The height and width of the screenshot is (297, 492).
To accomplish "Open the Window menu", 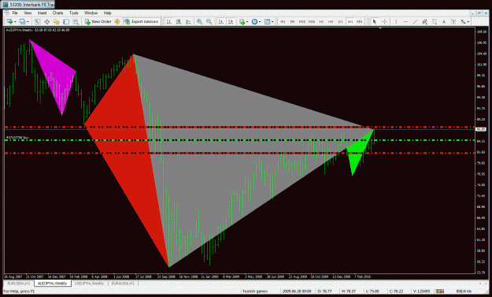I will click(91, 13).
